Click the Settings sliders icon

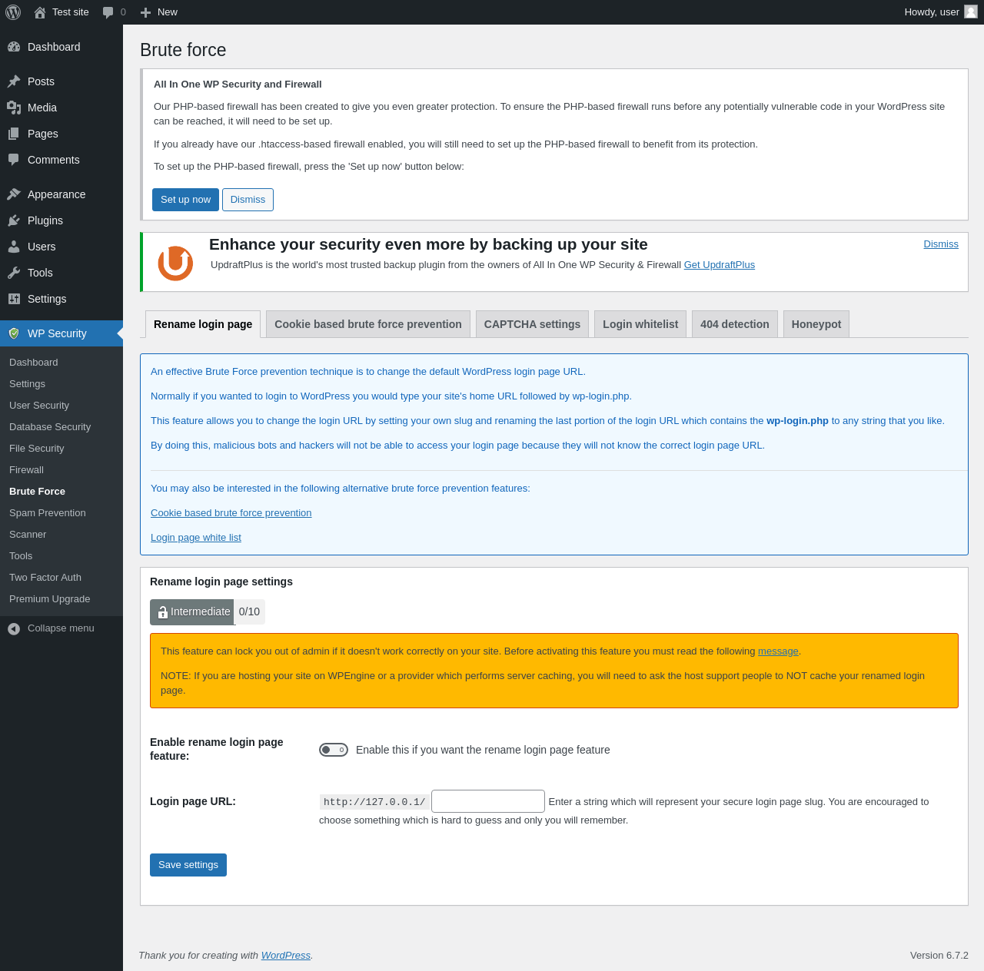(14, 299)
